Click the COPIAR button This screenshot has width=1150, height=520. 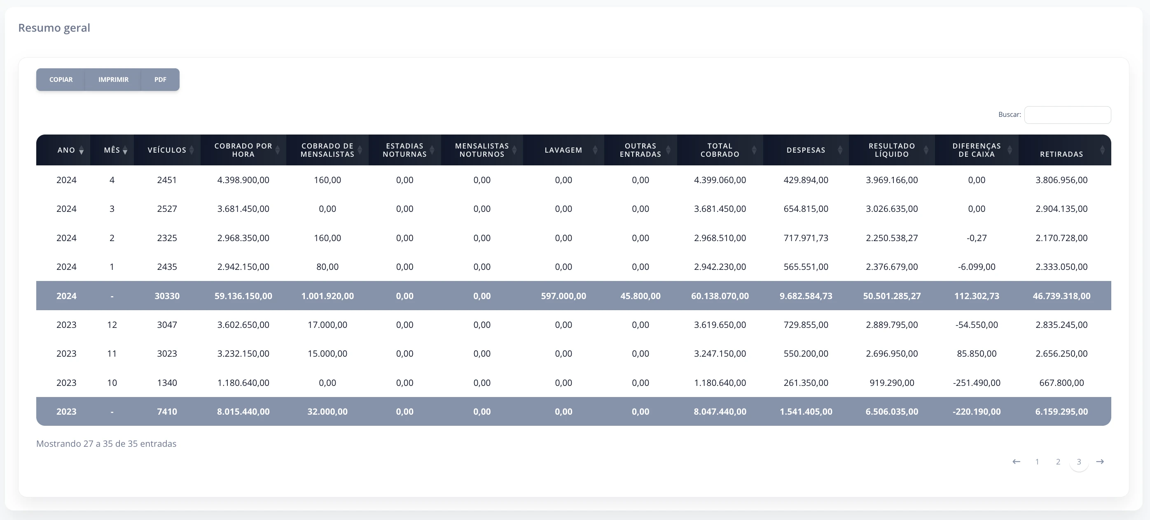(61, 79)
